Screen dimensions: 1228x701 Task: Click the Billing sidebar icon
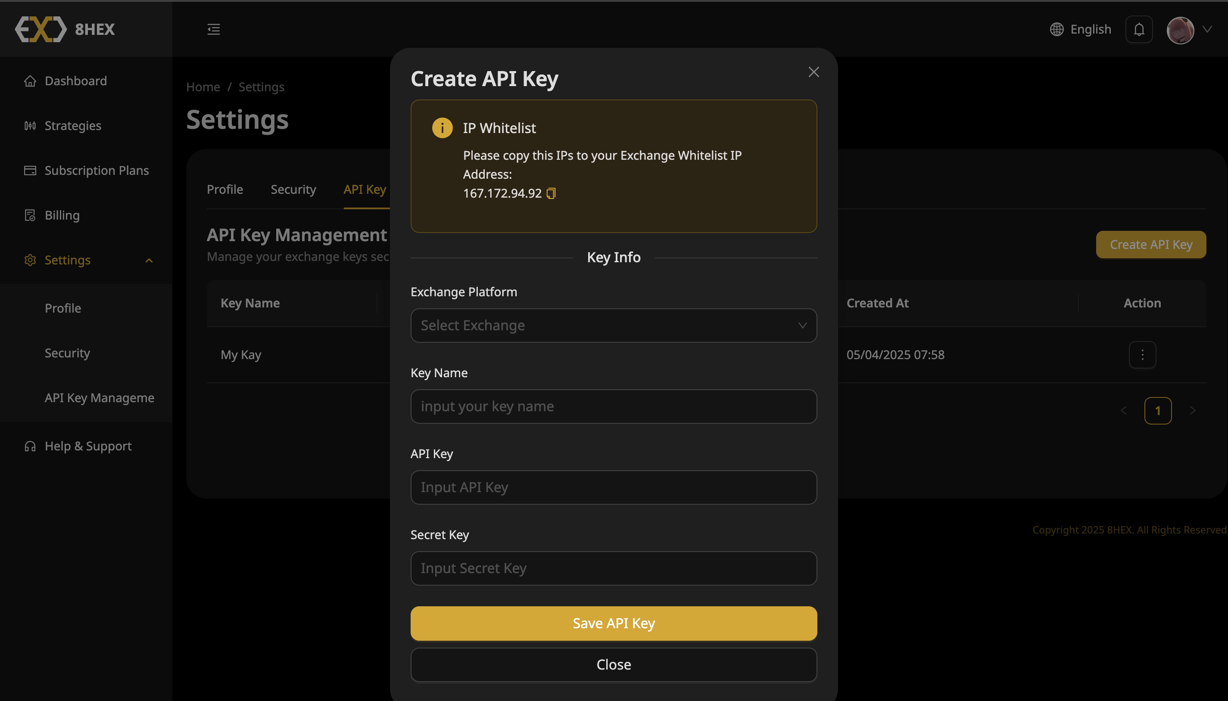(x=30, y=215)
